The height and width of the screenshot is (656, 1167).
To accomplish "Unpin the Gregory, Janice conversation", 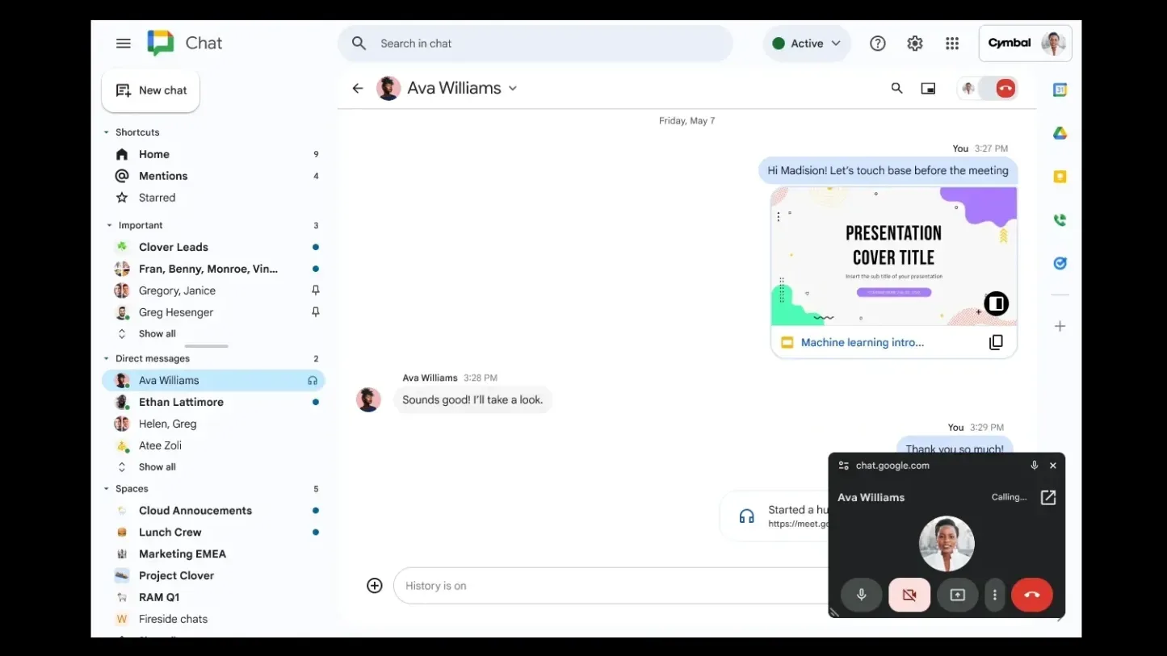I will click(316, 290).
